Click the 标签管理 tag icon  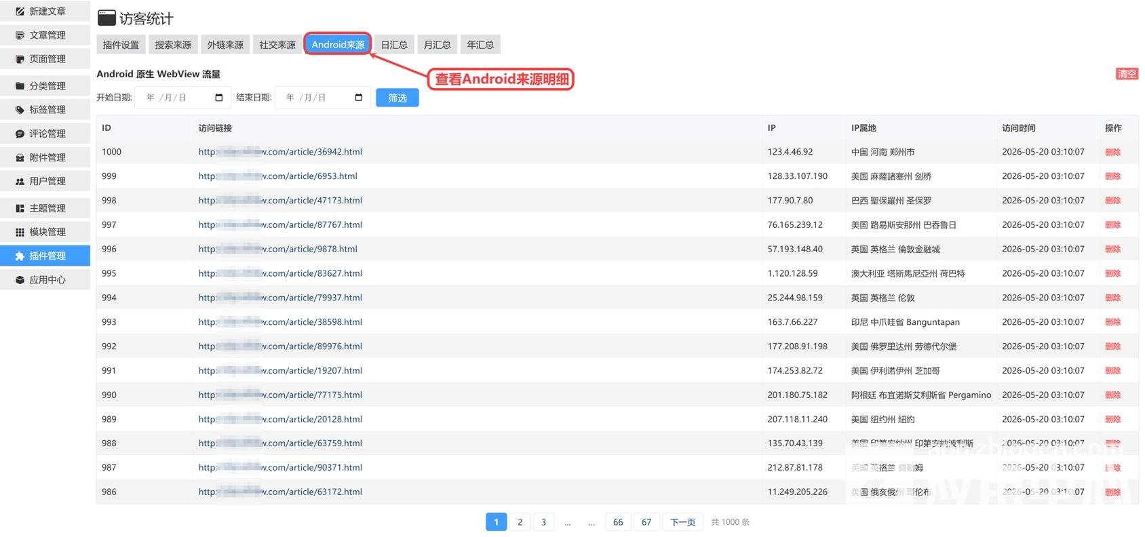(x=20, y=110)
